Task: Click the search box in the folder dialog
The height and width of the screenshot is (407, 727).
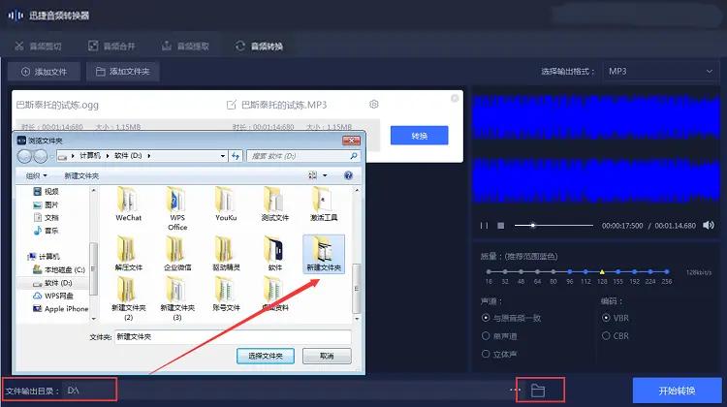Action: [x=303, y=156]
